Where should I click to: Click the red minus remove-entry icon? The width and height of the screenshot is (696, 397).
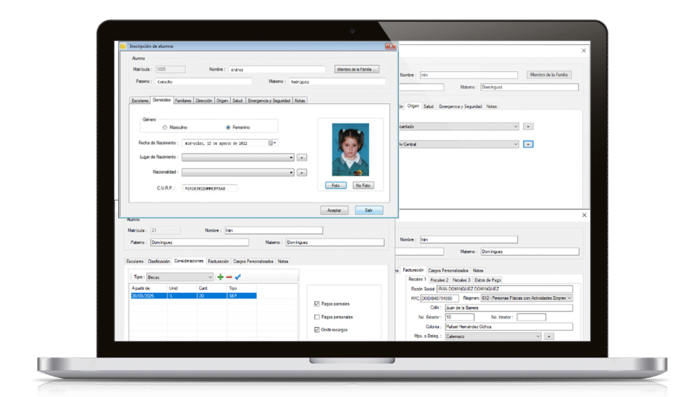(x=229, y=277)
